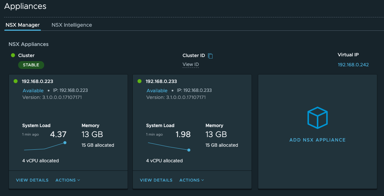Click green status dot of 192.168.0.233 card
The image size is (384, 196).
140,81
